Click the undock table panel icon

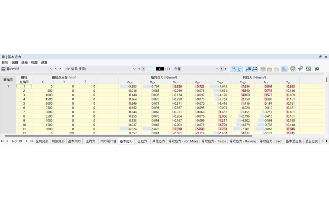click(320, 57)
